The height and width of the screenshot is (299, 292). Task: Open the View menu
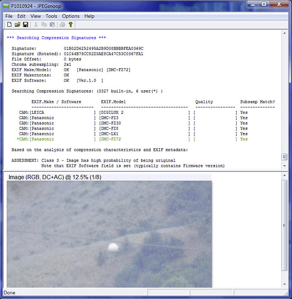(35, 16)
